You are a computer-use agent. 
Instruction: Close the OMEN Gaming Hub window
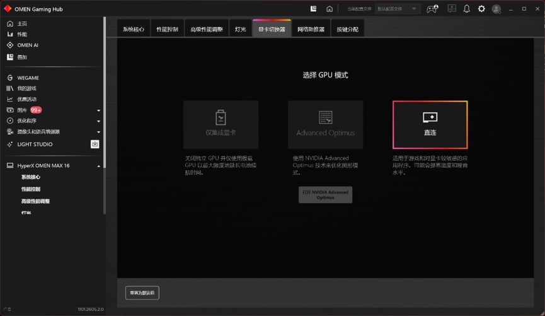click(x=537, y=9)
